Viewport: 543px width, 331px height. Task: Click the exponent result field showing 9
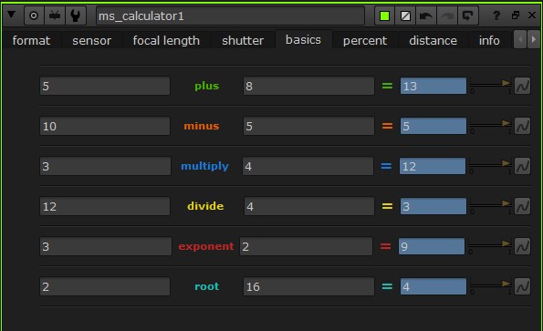[432, 246]
